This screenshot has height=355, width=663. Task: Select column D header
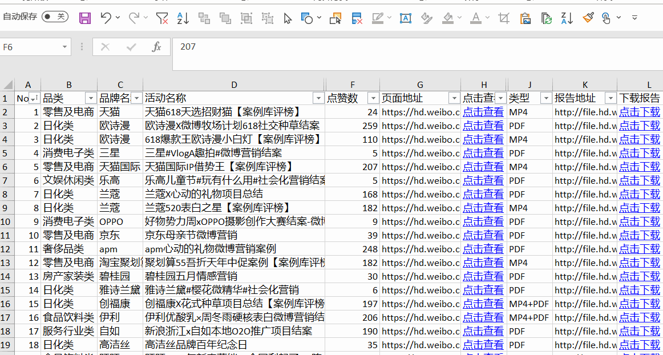[234, 84]
